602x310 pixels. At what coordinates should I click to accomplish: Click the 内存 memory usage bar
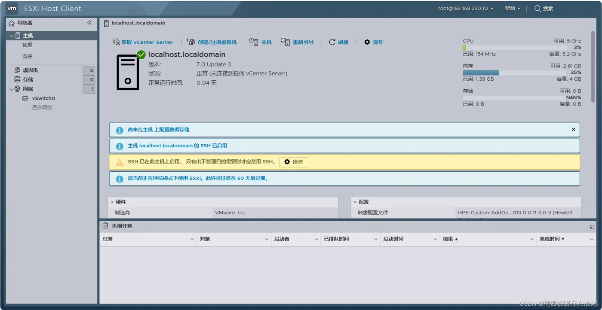tap(515, 73)
